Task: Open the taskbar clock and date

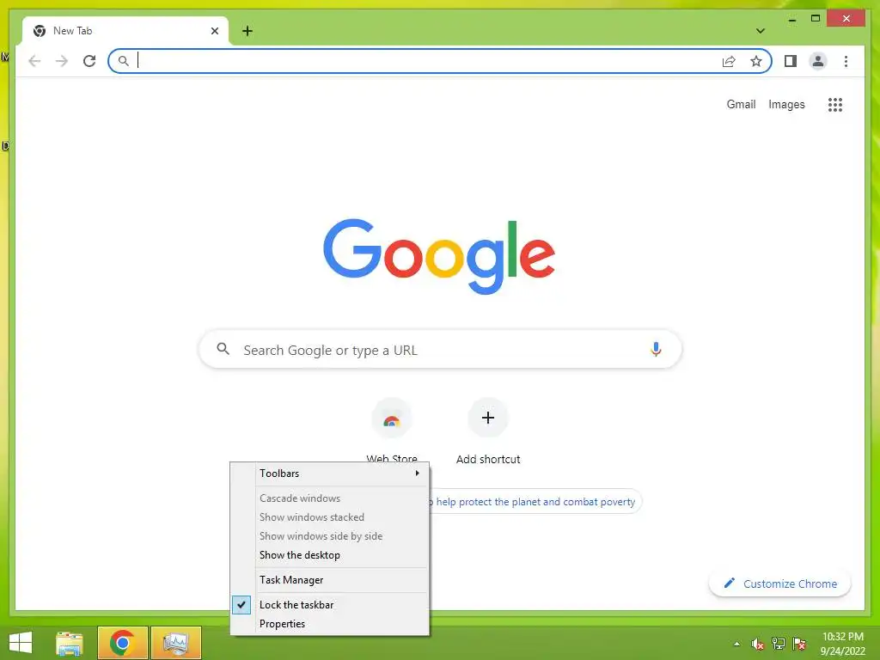Action: click(842, 644)
